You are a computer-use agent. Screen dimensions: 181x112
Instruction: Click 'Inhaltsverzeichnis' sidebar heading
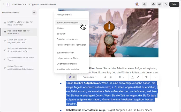(11, 13)
